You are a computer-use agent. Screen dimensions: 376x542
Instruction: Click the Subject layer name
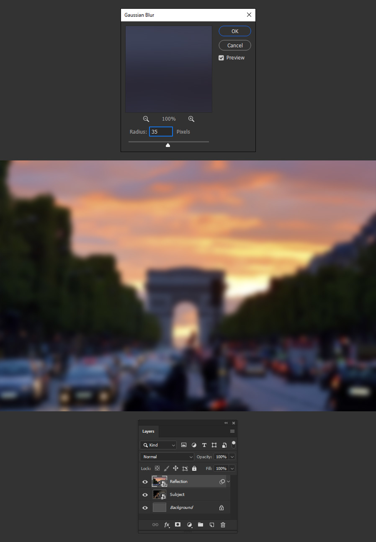[x=177, y=495]
